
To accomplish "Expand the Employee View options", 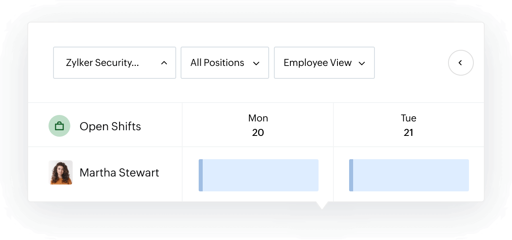I will pos(324,63).
